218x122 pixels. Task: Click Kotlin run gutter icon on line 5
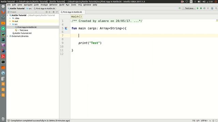pyautogui.click(x=66, y=28)
